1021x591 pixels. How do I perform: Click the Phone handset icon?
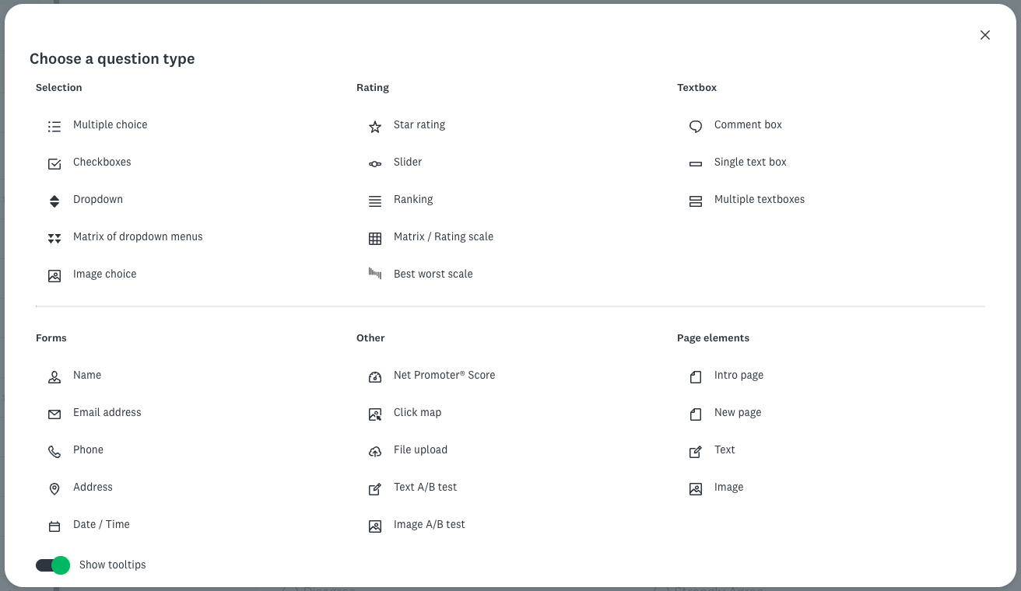pyautogui.click(x=54, y=452)
